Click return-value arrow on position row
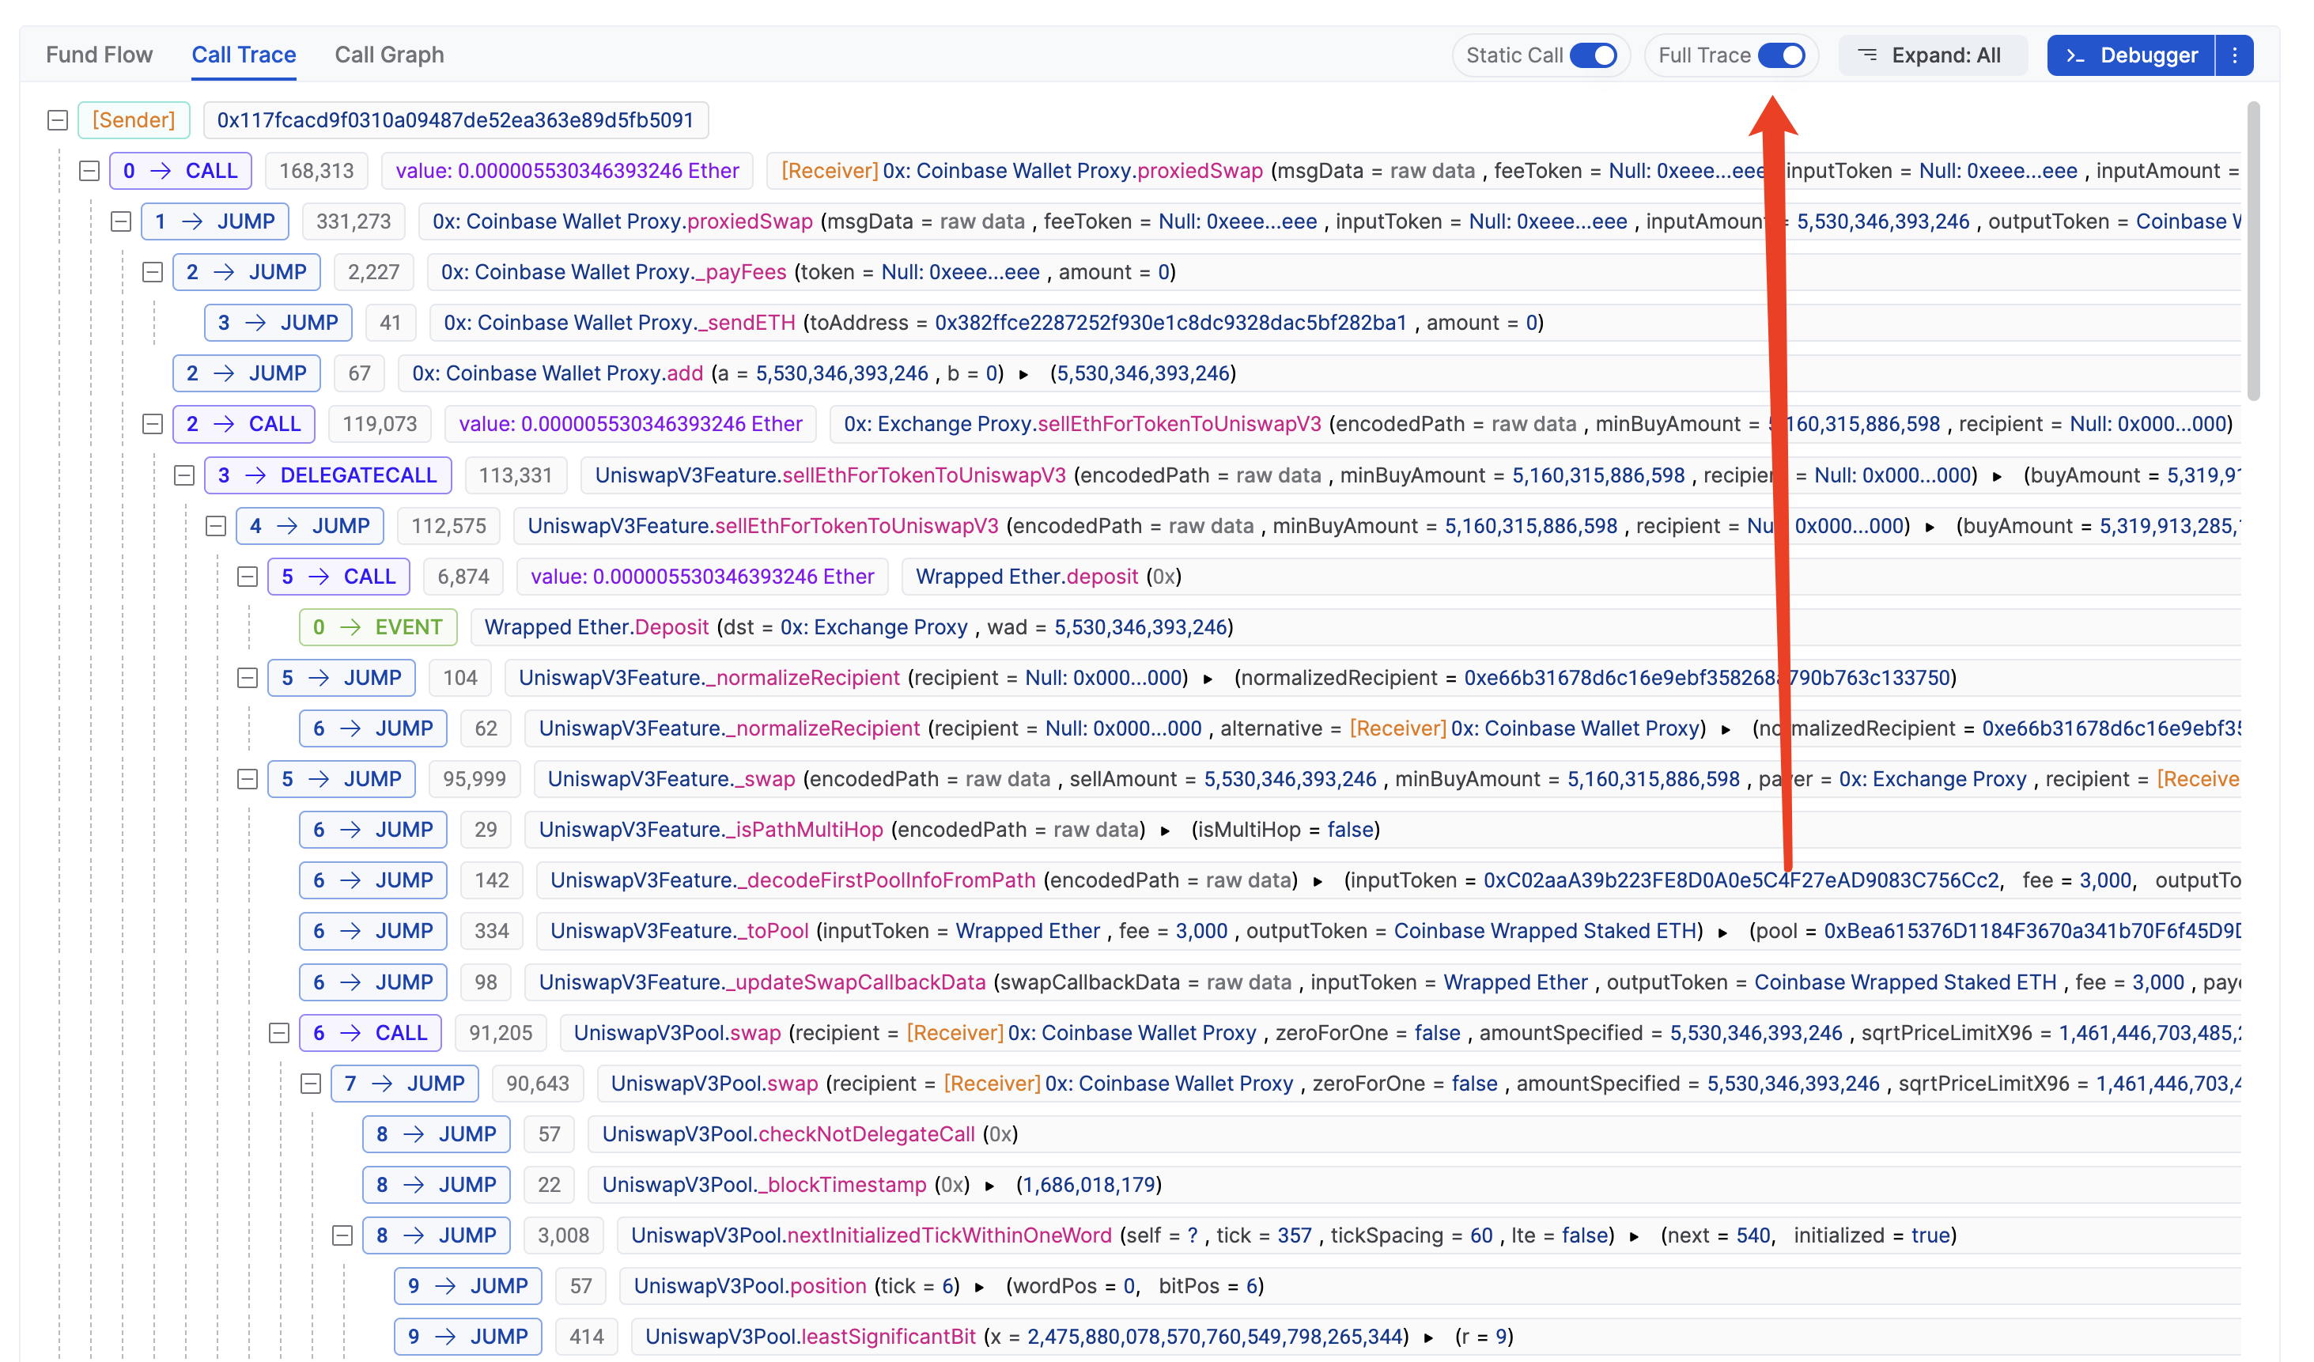The width and height of the screenshot is (2314, 1362). (980, 1287)
